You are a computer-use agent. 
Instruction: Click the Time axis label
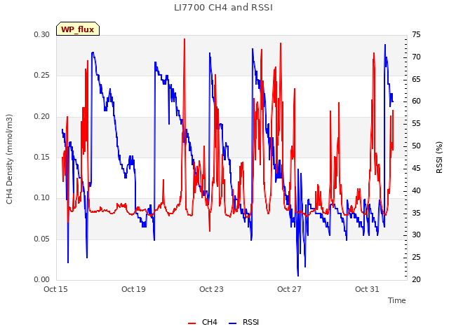coord(397,300)
